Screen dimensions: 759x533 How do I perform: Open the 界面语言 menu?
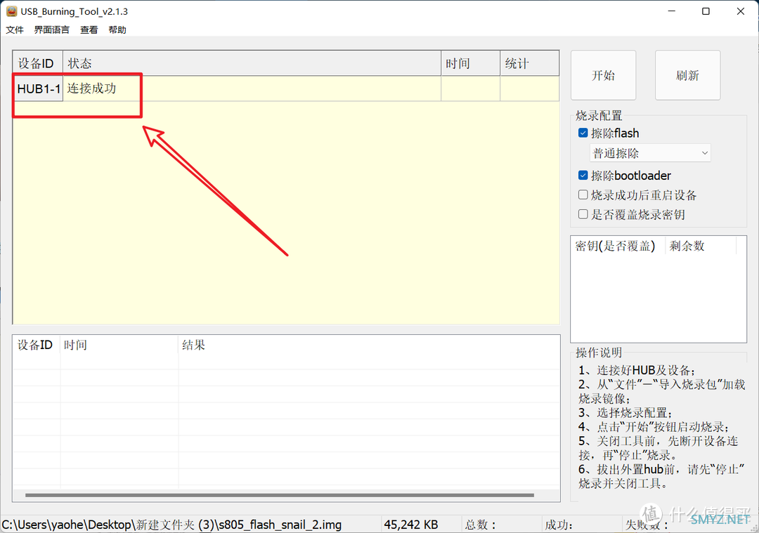[x=52, y=30]
